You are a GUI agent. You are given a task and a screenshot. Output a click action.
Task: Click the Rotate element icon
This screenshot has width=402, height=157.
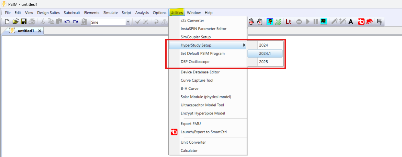point(156,22)
